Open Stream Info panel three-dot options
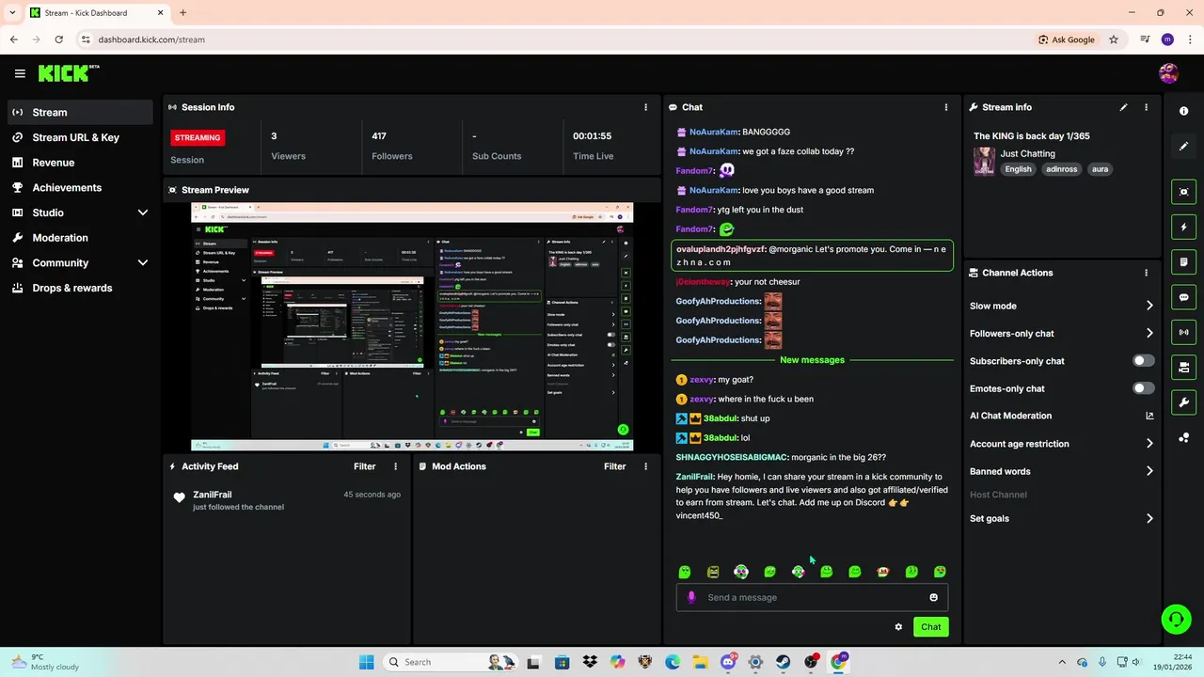 tap(1146, 107)
